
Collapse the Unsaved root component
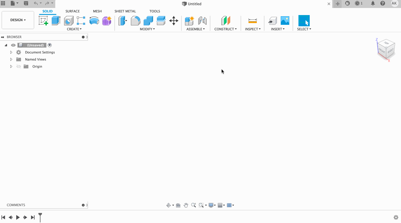click(x=6, y=45)
